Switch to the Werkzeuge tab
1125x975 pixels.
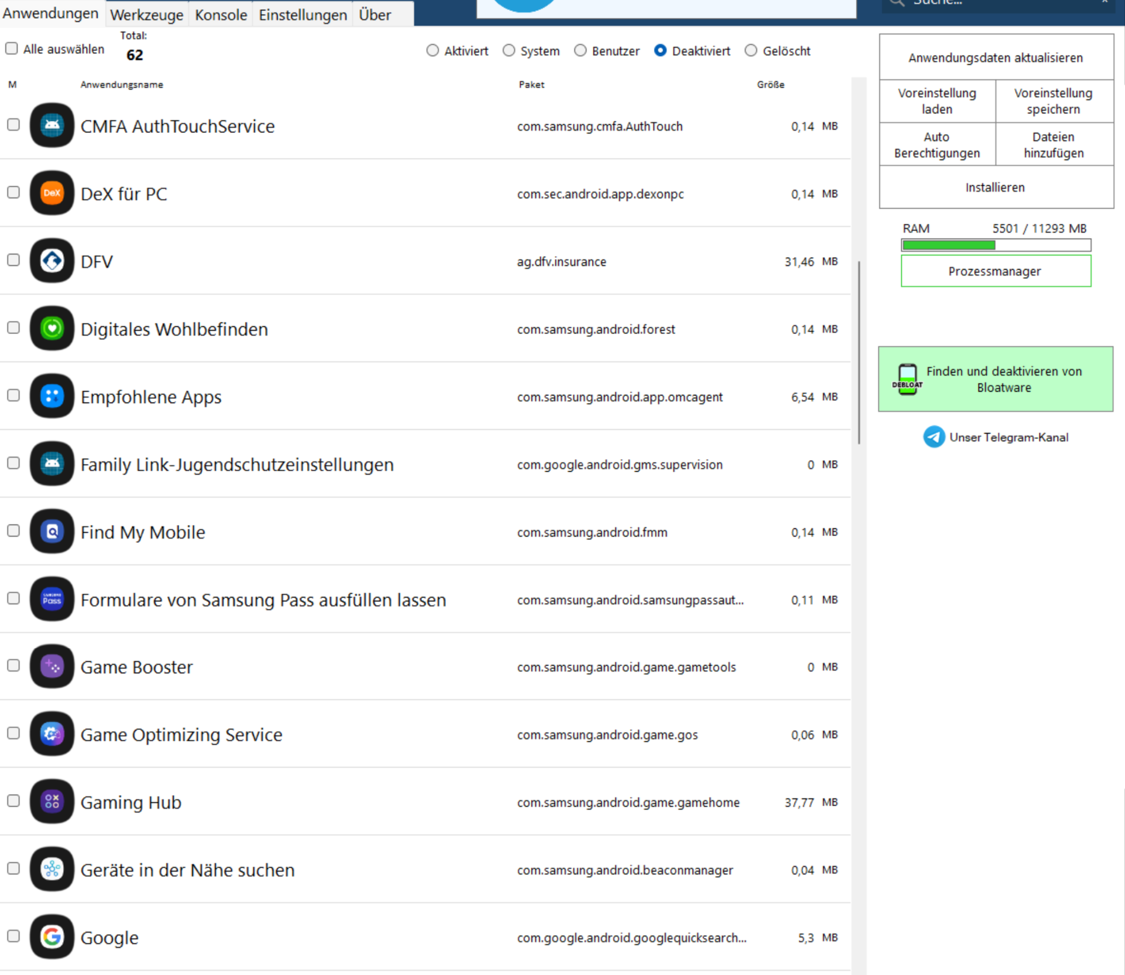[146, 15]
